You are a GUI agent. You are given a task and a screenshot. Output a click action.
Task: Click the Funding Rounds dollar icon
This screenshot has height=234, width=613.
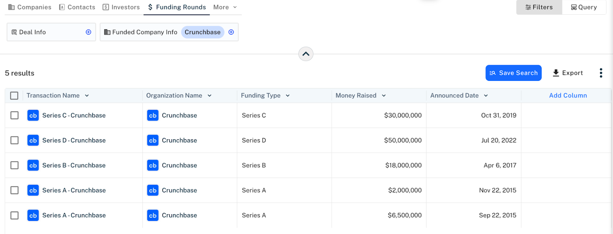[x=150, y=7]
